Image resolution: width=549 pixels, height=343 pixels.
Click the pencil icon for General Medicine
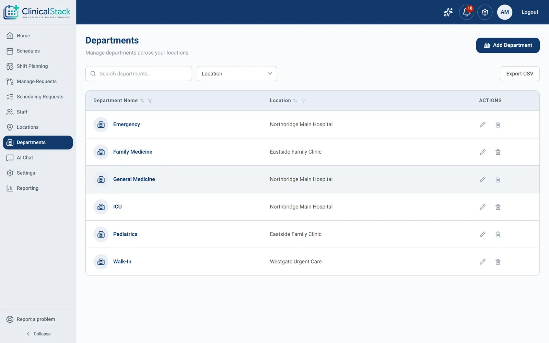click(482, 179)
